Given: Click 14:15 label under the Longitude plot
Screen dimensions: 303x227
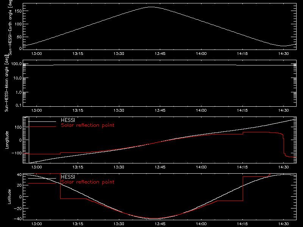Looking at the screenshot, I should pyautogui.click(x=242, y=167).
